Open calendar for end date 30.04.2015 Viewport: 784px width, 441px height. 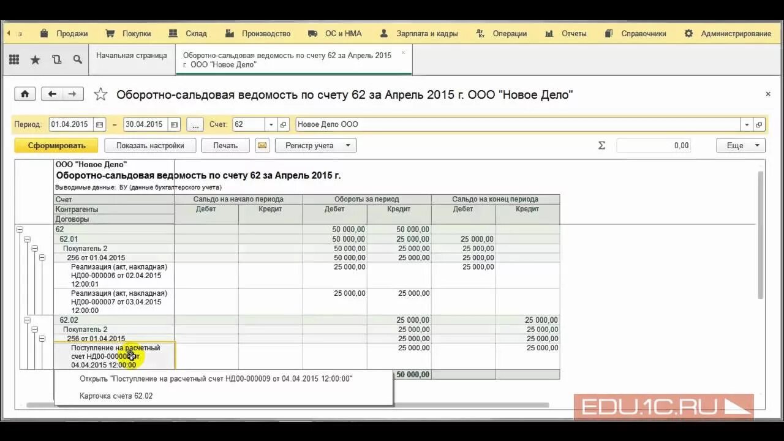click(x=175, y=124)
